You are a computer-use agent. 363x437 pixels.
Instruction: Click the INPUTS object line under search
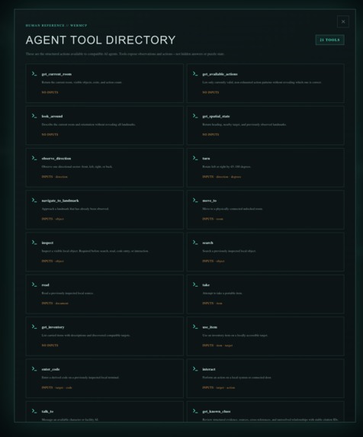pyautogui.click(x=214, y=261)
